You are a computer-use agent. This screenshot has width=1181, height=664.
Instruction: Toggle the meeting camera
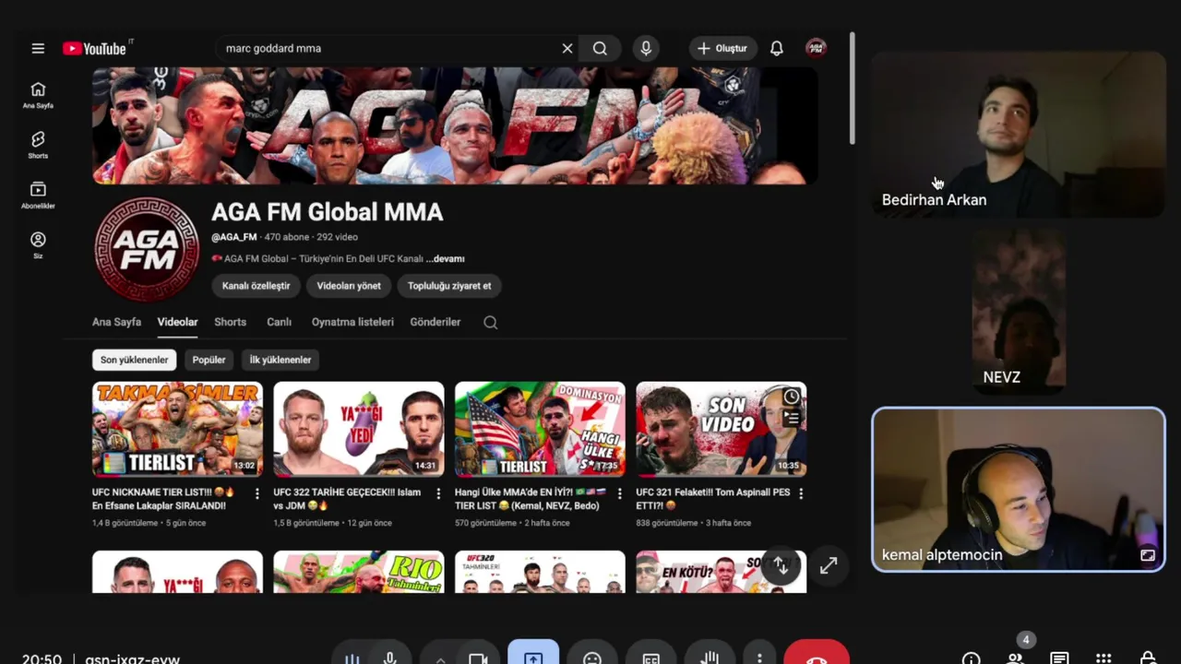tap(477, 658)
